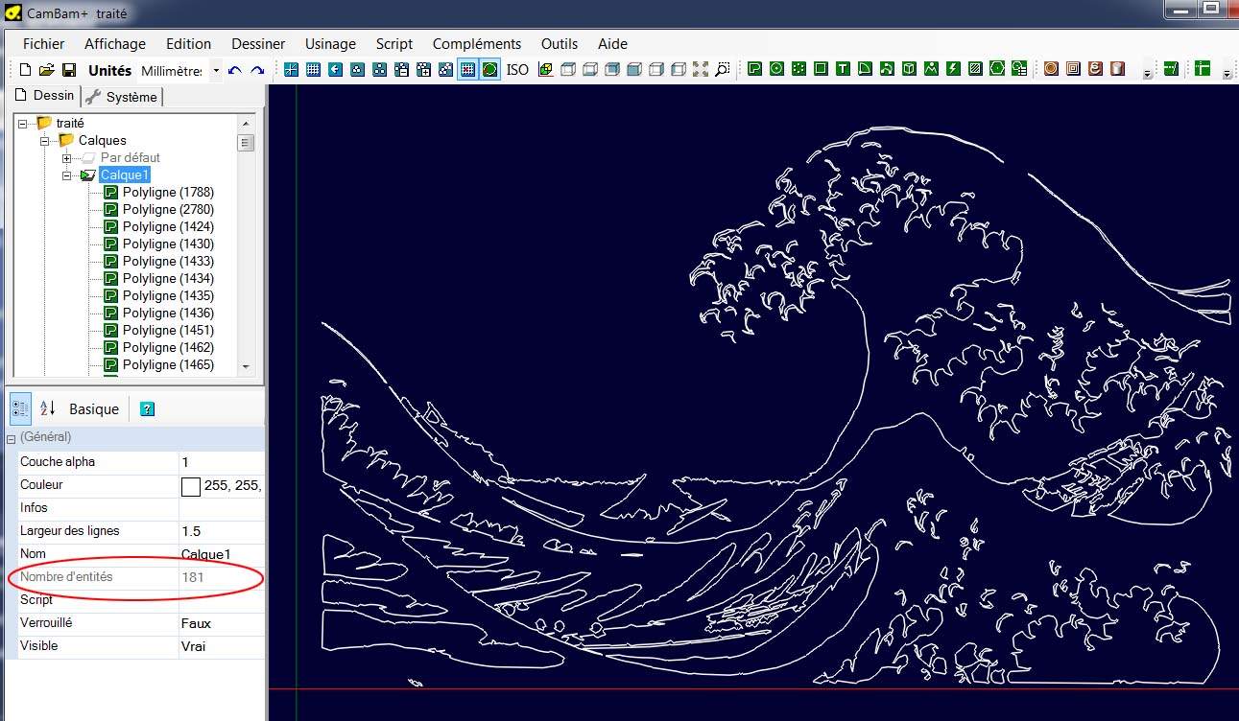Select the Text drawing tool
Viewport: 1239px width, 721px height.
click(x=843, y=69)
